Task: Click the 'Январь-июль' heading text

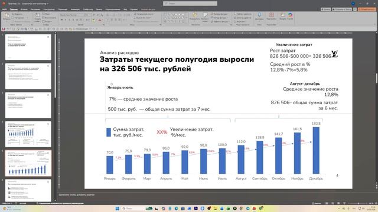Action: click(x=120, y=88)
